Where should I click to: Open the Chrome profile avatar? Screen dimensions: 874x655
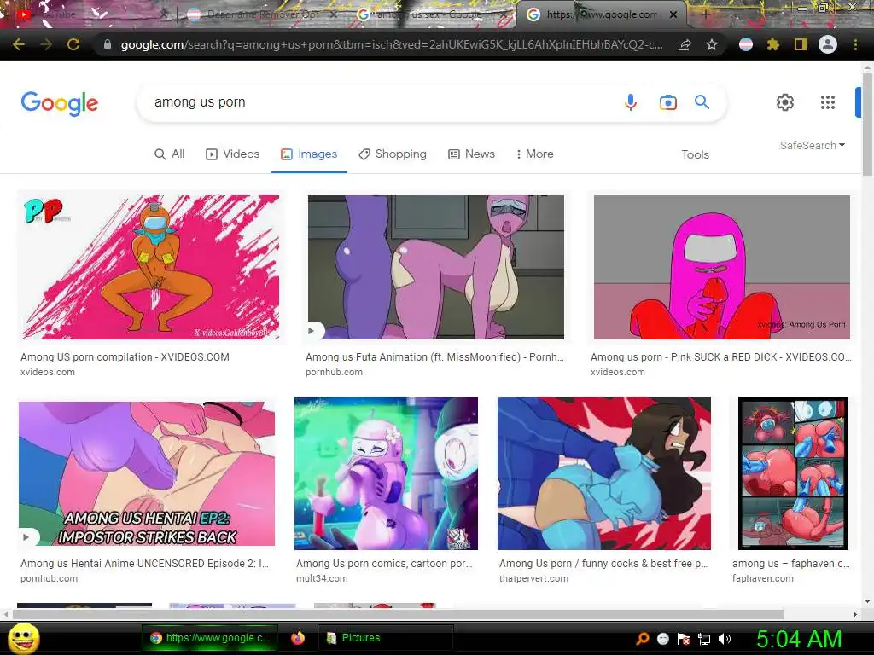pos(828,44)
